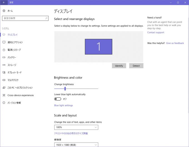Open Blue light settings link
The height and width of the screenshot is (147, 189).
tap(64, 105)
